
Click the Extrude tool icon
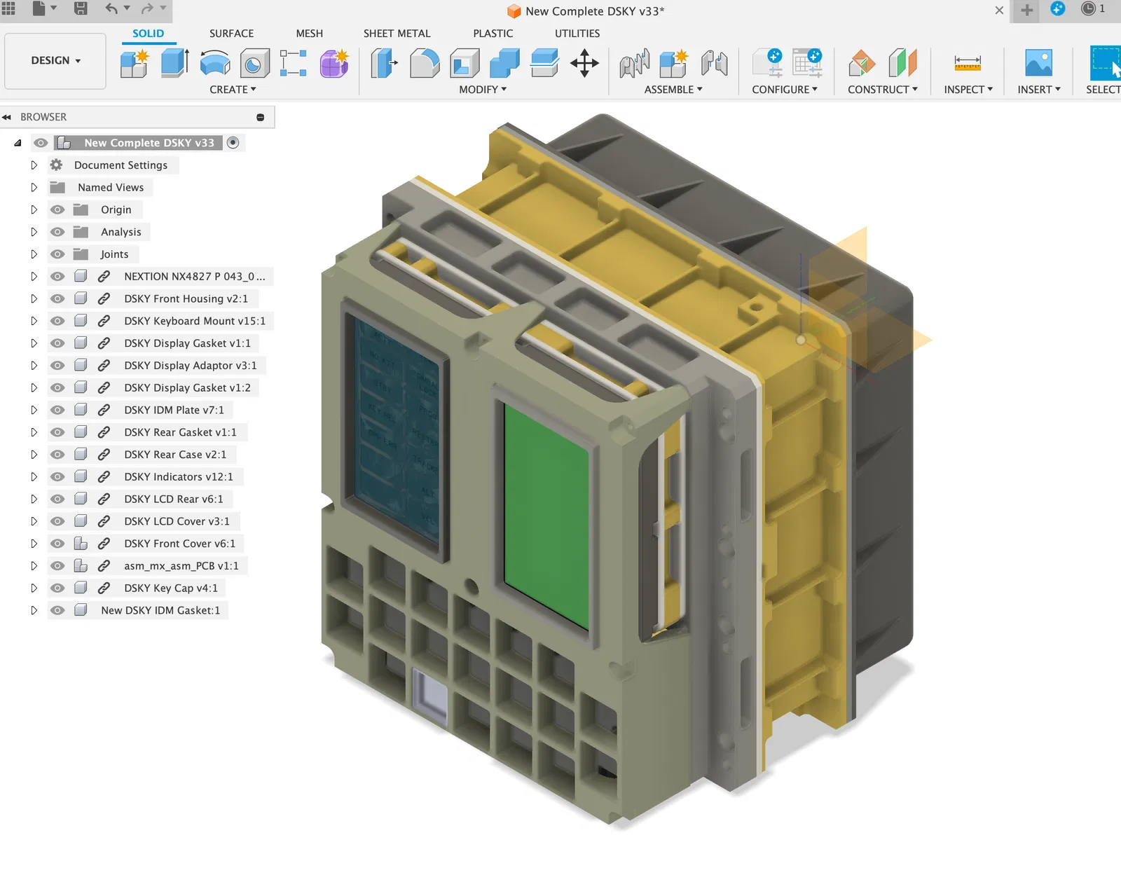click(175, 63)
